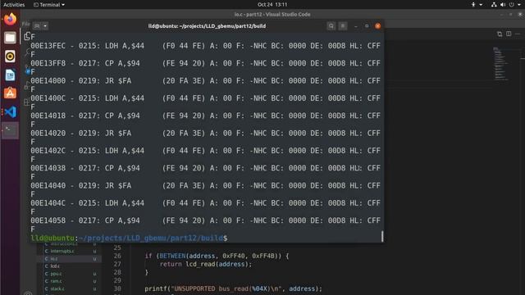
Task: Click the terminal shell prompt line
Action: [129, 238]
